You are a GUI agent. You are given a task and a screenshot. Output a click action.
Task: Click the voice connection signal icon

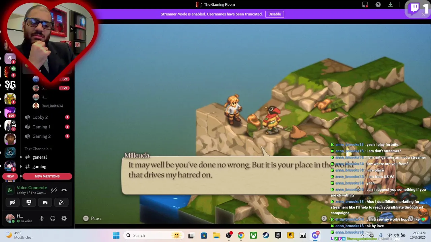coord(10,190)
